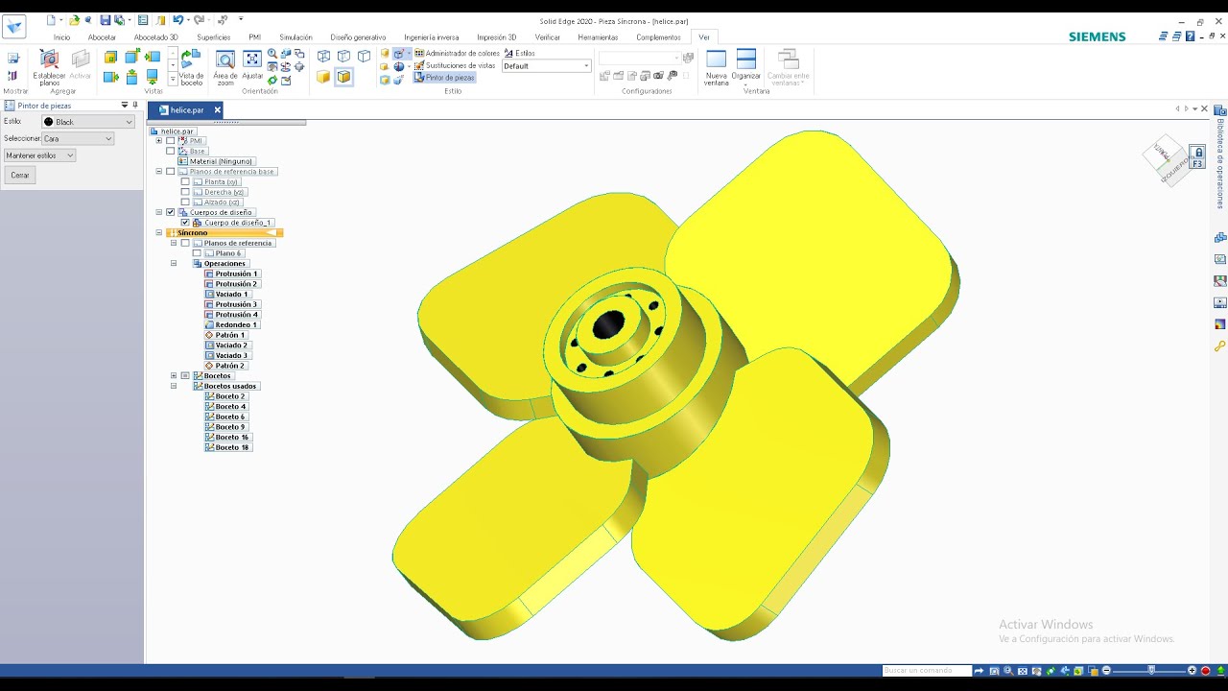Toggle PMI checkbox in feature tree

coord(171,141)
